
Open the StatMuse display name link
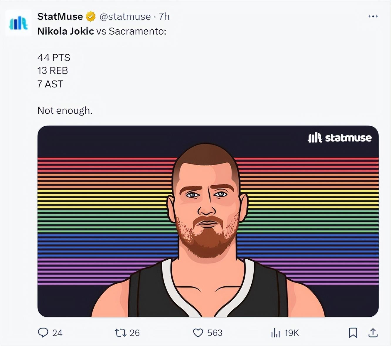(60, 16)
